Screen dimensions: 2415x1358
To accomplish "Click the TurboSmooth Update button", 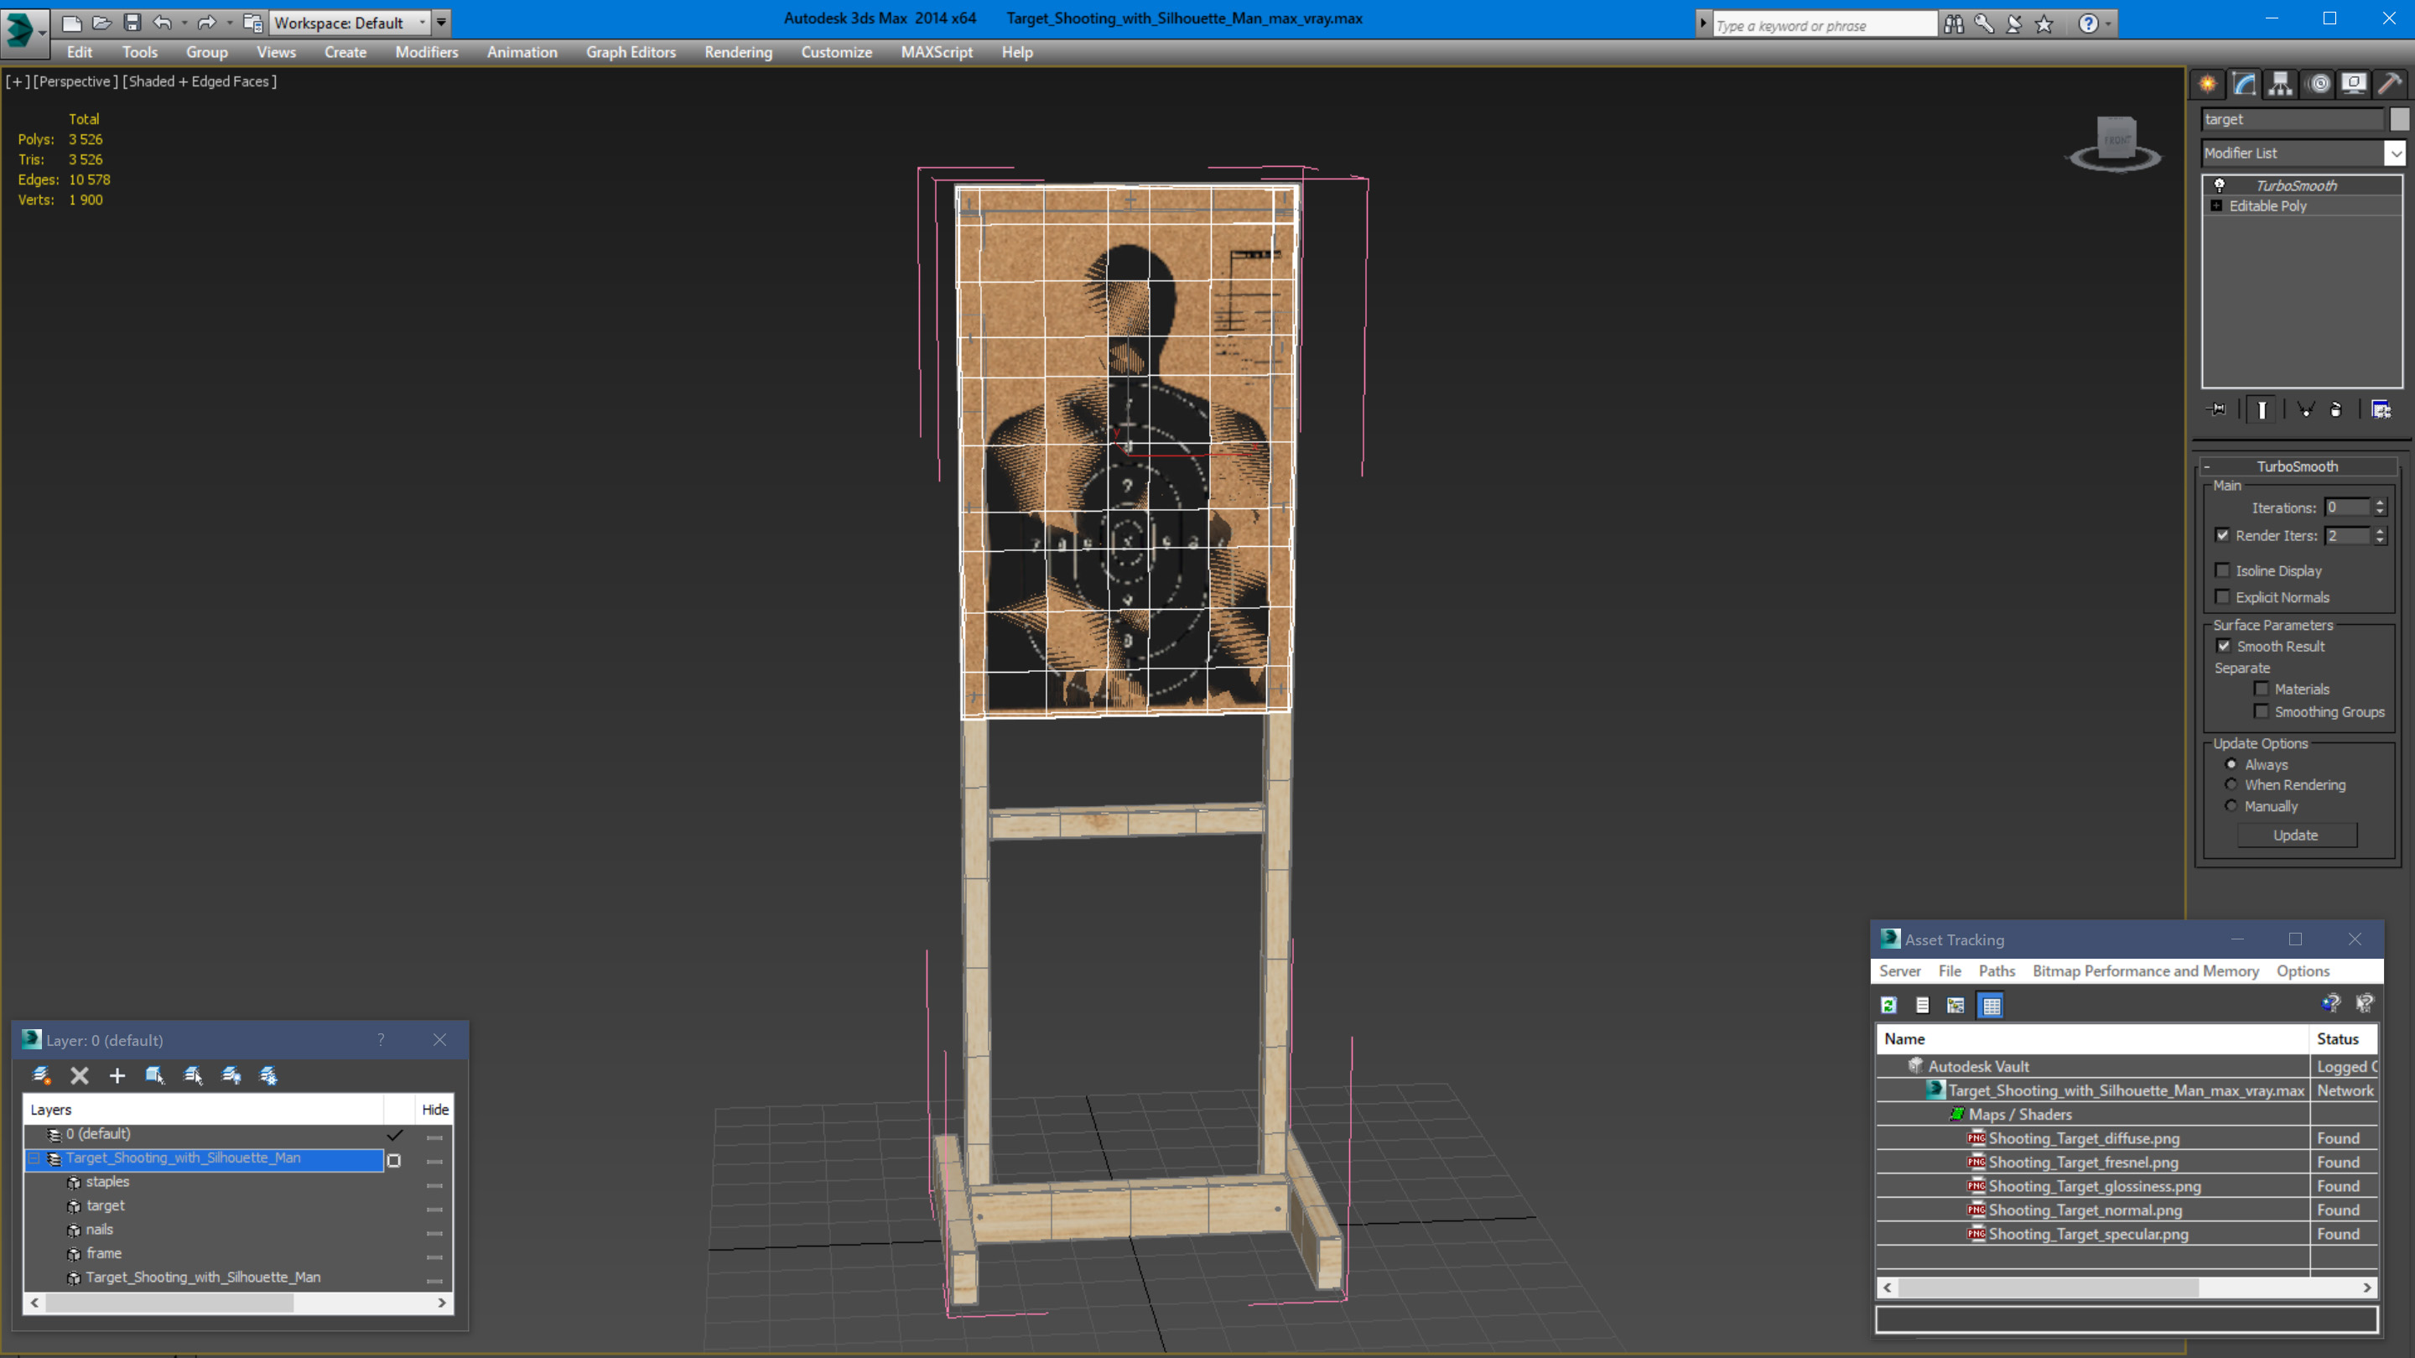I will point(2296,835).
